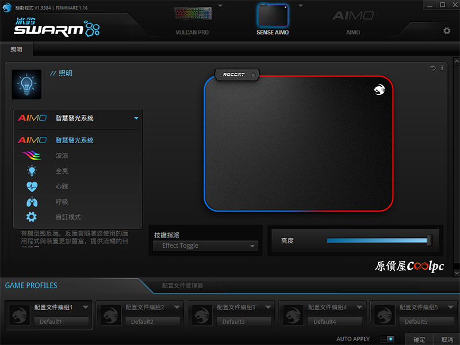Select the 心跳 heartbeat label
The width and height of the screenshot is (460, 345).
62,186
